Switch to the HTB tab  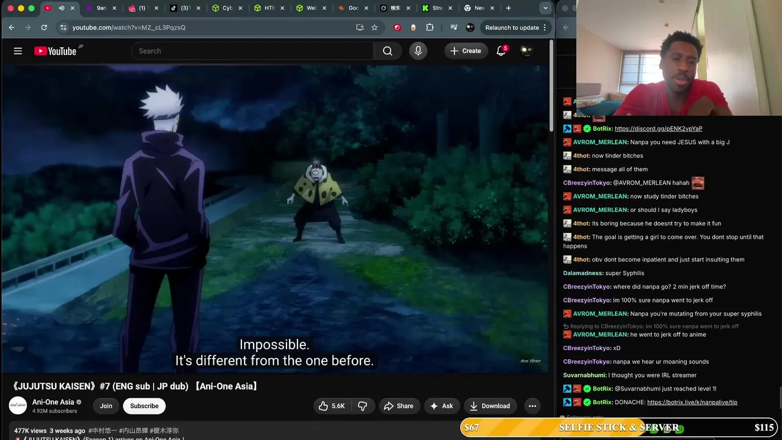click(x=269, y=8)
